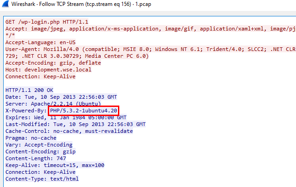This screenshot has width=296, height=187.
Task: Click the Keep-Alive: timeout=15, max=100 line
Action: pos(55,165)
